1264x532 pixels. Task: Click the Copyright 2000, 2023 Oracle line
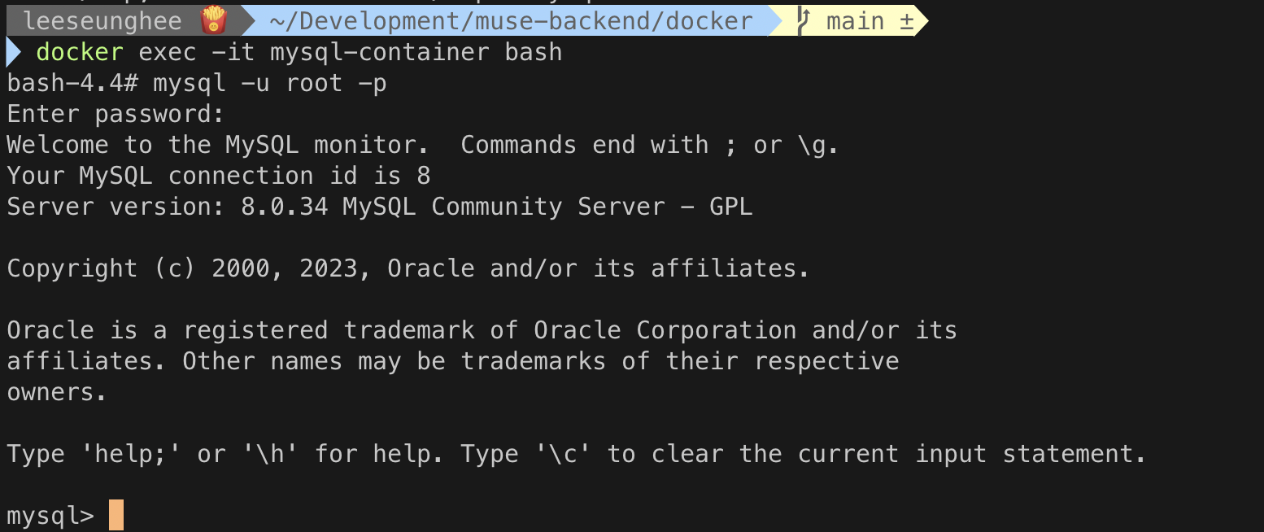(408, 268)
